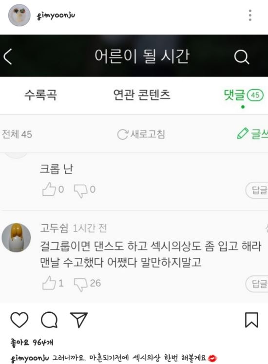
Task: Open post comments via the speech bubble icon
Action: pyautogui.click(x=49, y=320)
